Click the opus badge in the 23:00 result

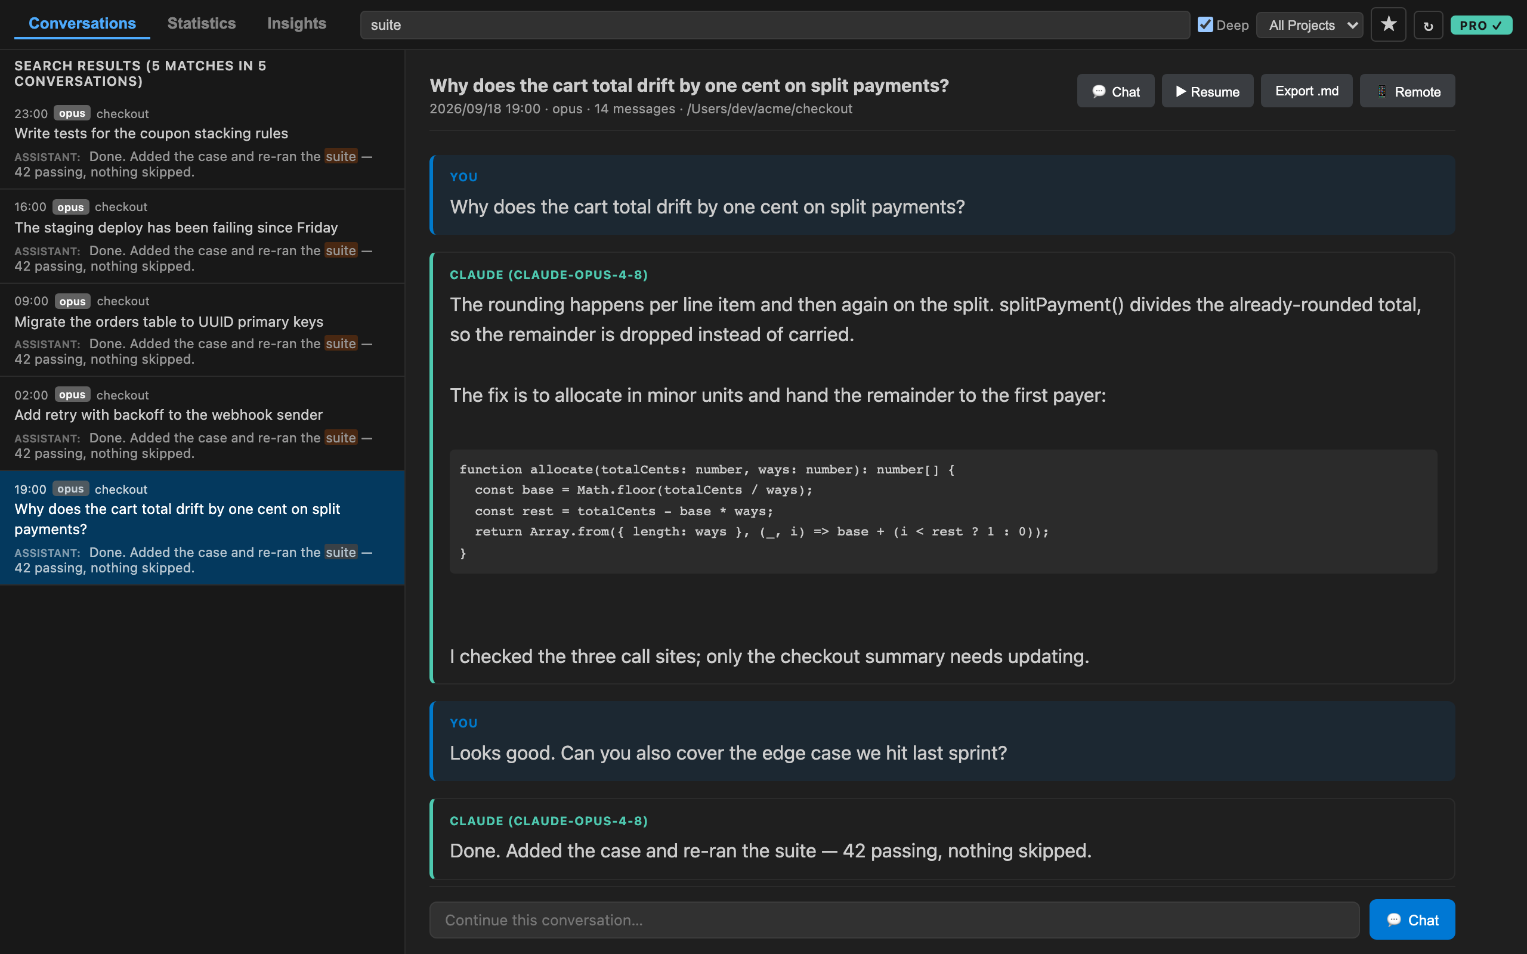72,113
